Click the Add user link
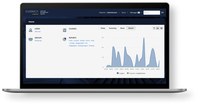Image resolution: width=199 pixels, height=105 pixels. [38, 31]
